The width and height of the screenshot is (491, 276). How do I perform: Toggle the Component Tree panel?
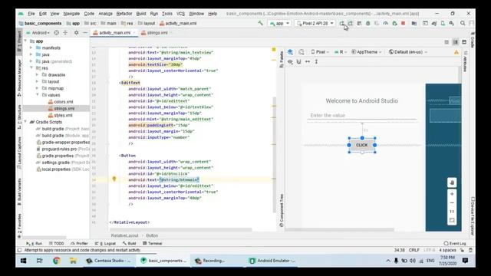click(282, 210)
